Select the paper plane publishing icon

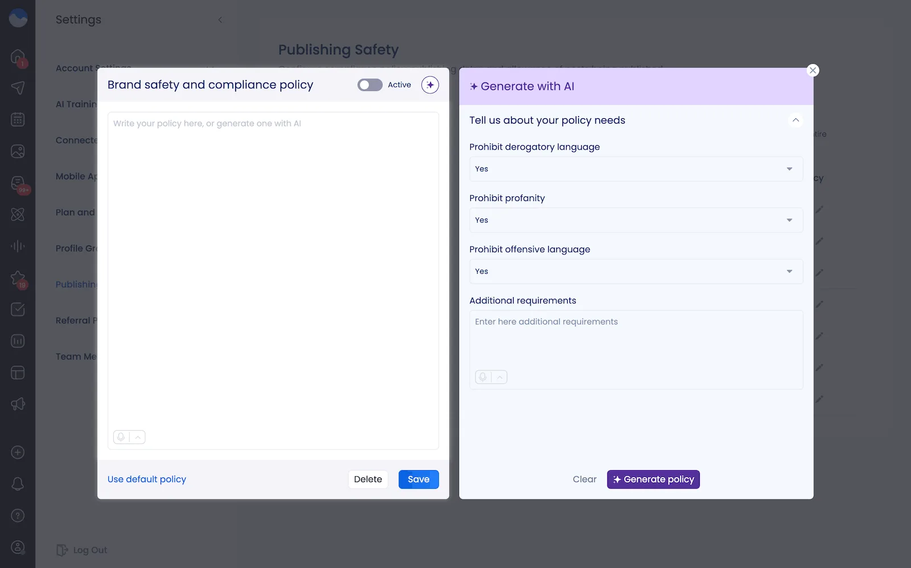tap(18, 88)
